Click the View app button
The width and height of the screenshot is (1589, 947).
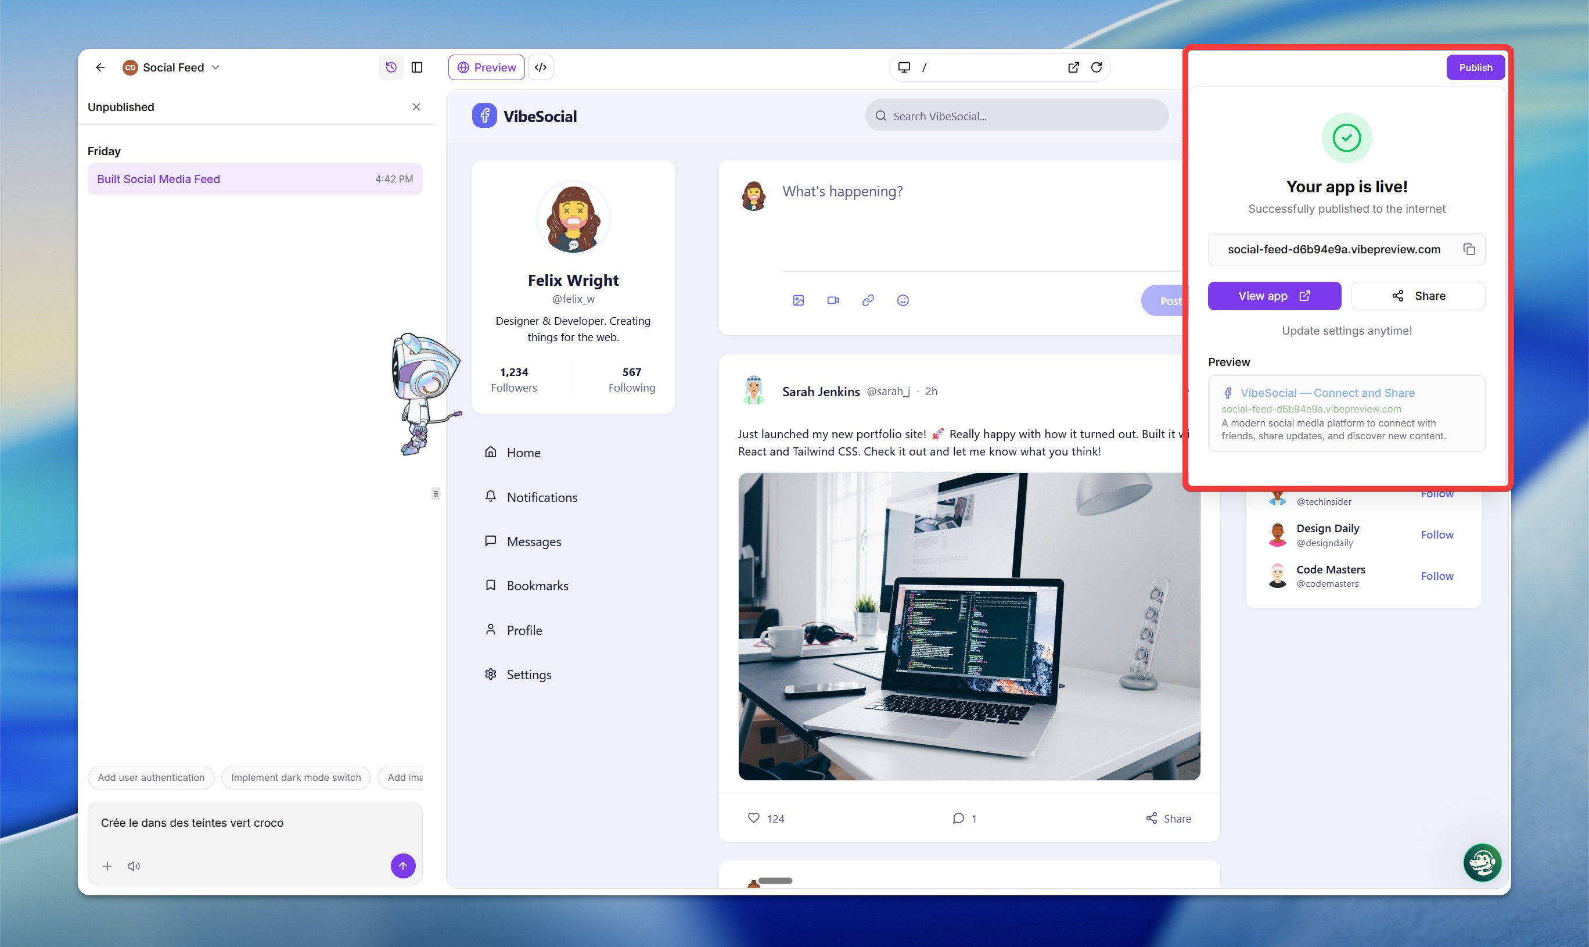click(1274, 296)
